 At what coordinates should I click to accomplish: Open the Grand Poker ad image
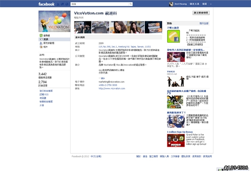pyautogui.click(x=176, y=140)
